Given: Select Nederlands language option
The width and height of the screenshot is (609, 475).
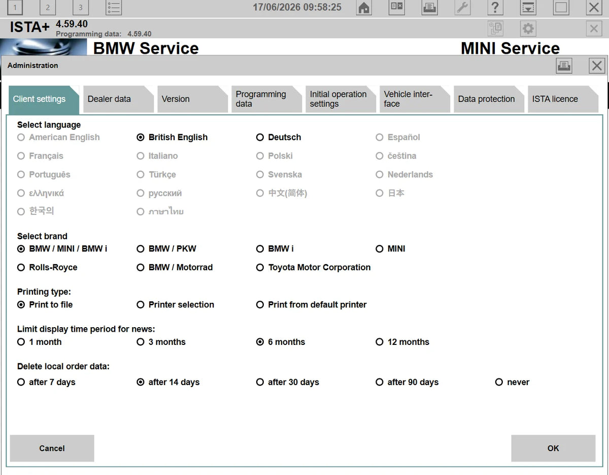Looking at the screenshot, I should [404, 174].
